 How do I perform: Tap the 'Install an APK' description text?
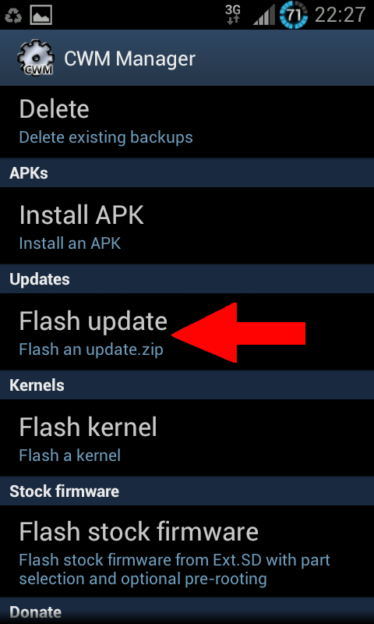70,243
